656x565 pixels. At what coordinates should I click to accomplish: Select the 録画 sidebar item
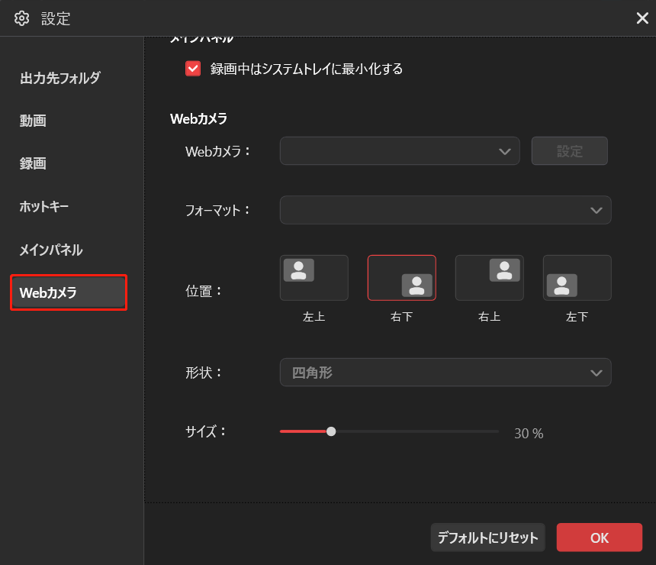[34, 163]
